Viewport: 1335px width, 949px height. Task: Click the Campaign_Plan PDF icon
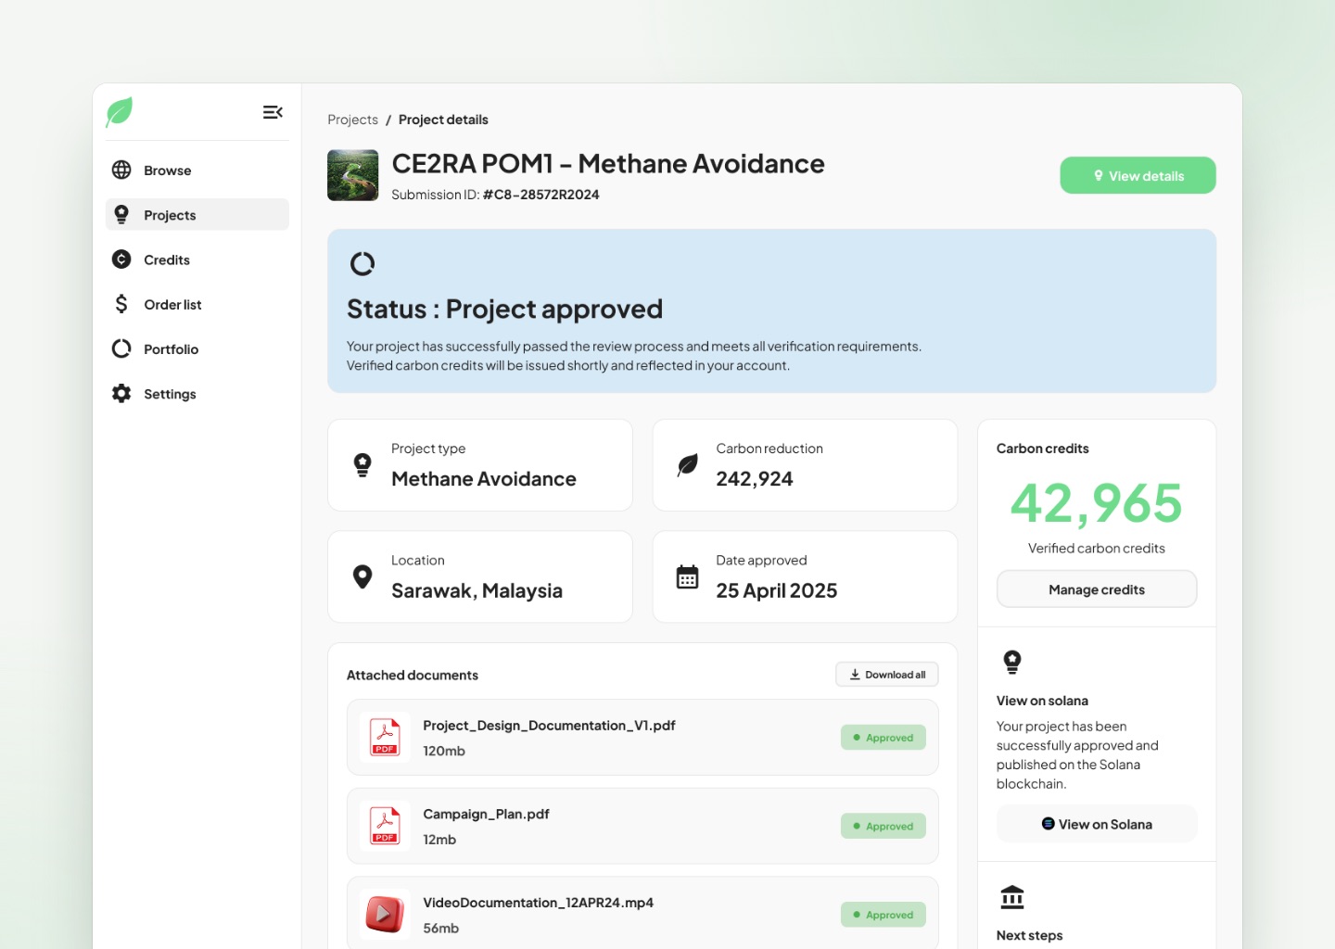pyautogui.click(x=385, y=826)
